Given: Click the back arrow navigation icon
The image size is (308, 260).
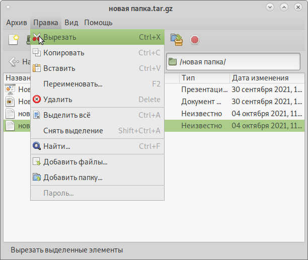Looking at the screenshot, I should (x=14, y=62).
